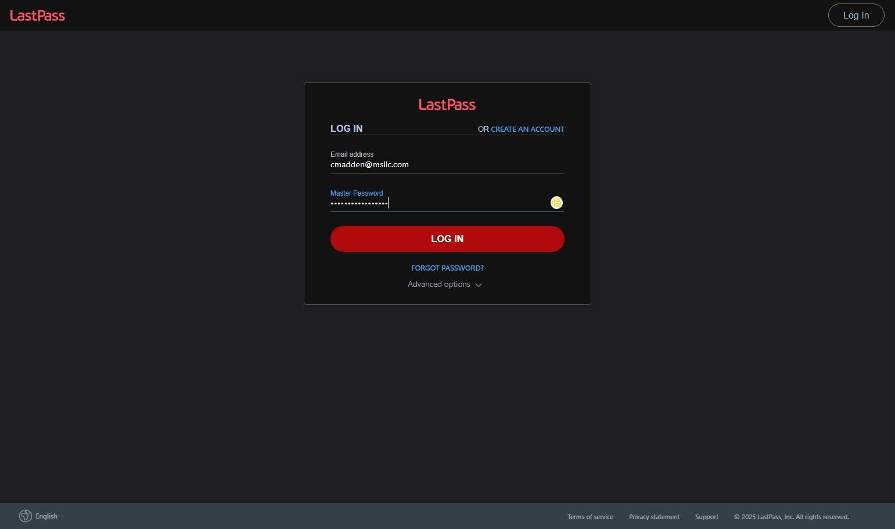Open Terms of service link
This screenshot has height=529, width=895.
pos(590,517)
